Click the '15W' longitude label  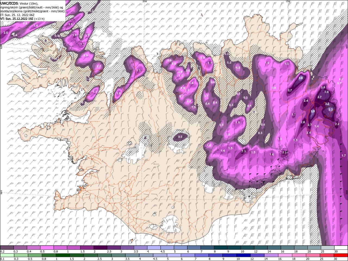288,1
